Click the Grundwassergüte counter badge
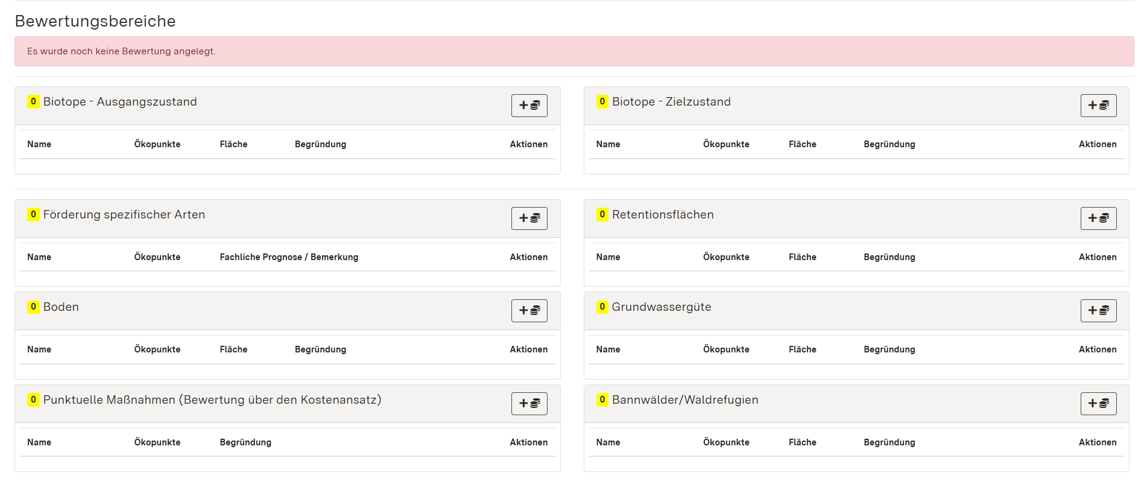1147x487 pixels. click(x=601, y=307)
